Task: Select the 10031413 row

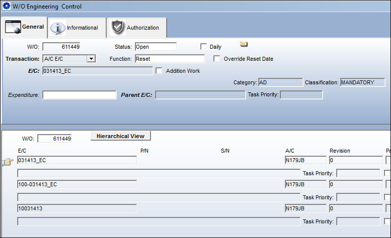Action: click(x=77, y=208)
